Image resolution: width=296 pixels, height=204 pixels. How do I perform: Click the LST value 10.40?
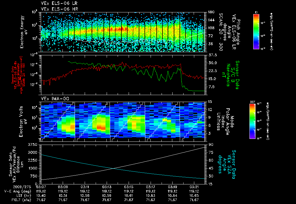pyautogui.click(x=41, y=196)
